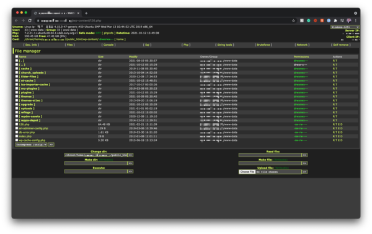Open the Php menu item

[186, 45]
